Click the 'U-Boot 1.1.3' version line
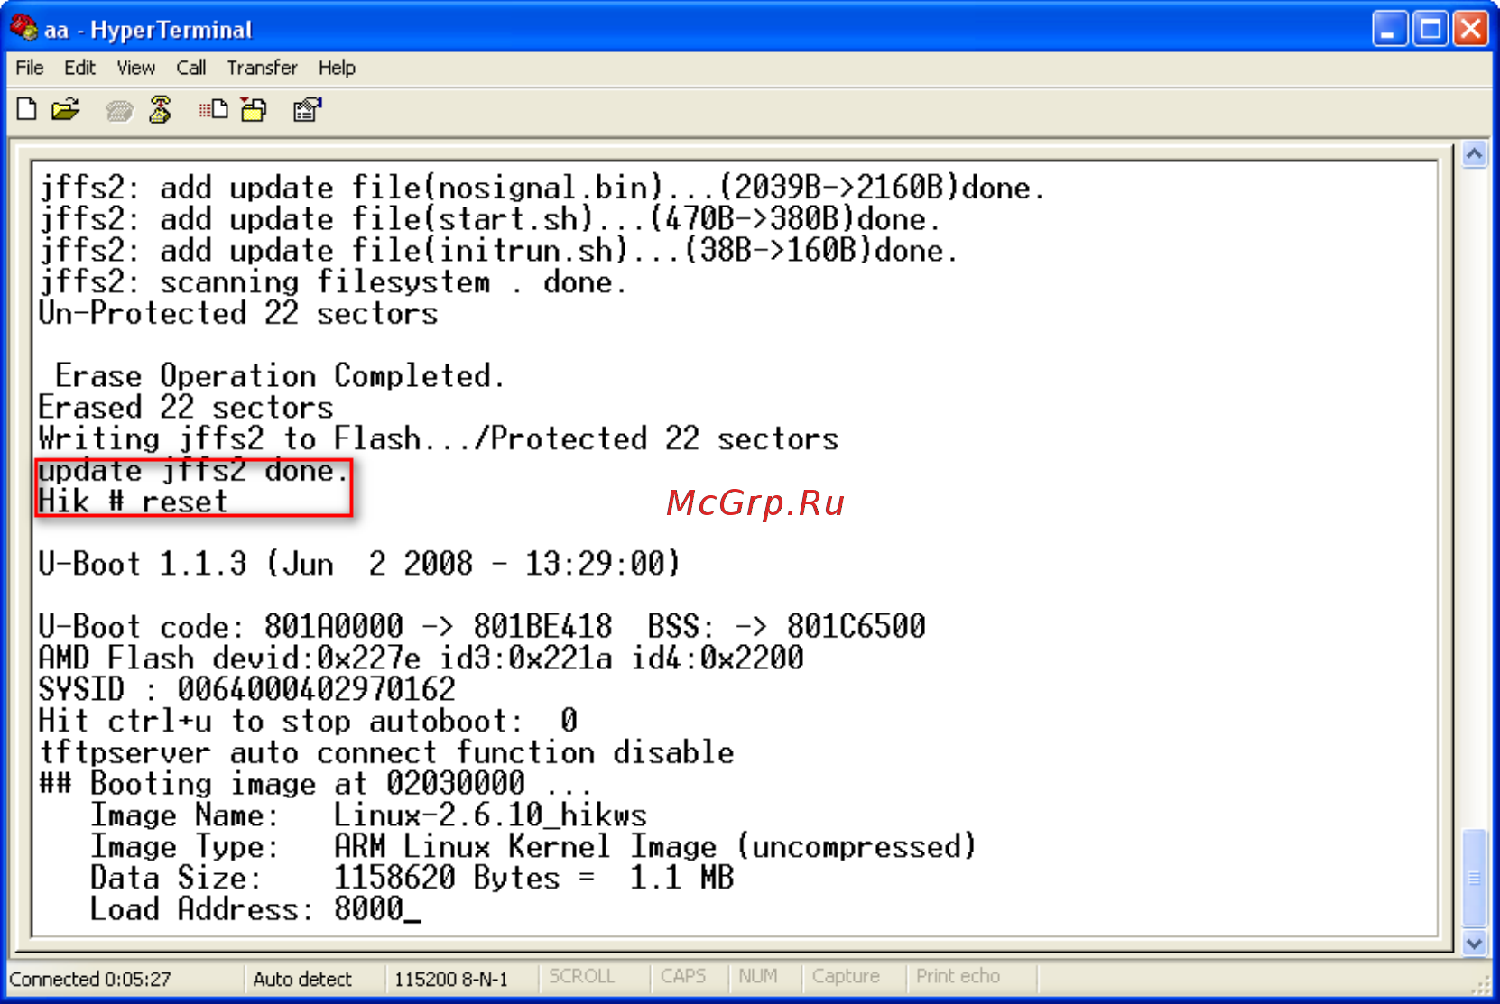Screen dimensions: 1500x1004 coord(359,564)
